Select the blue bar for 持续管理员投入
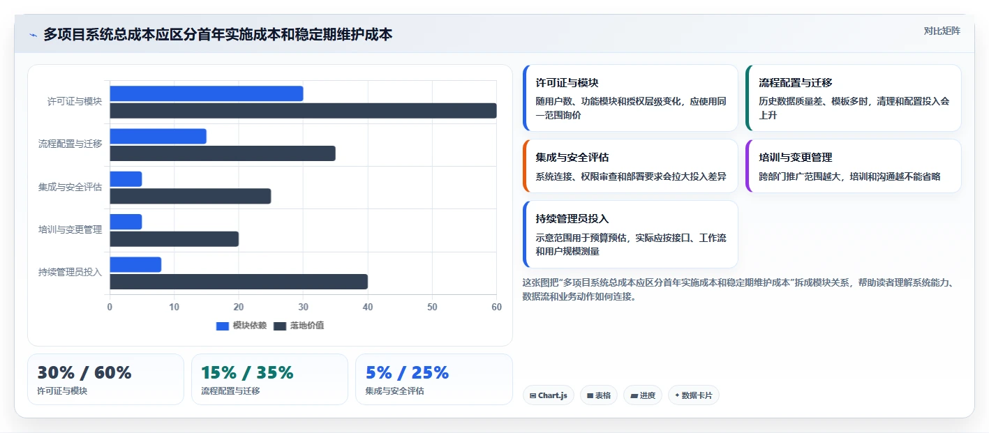This screenshot has width=989, height=433. 135,265
